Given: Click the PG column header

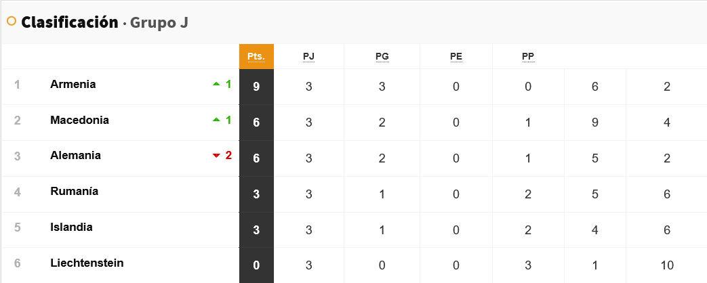Looking at the screenshot, I should pos(382,56).
